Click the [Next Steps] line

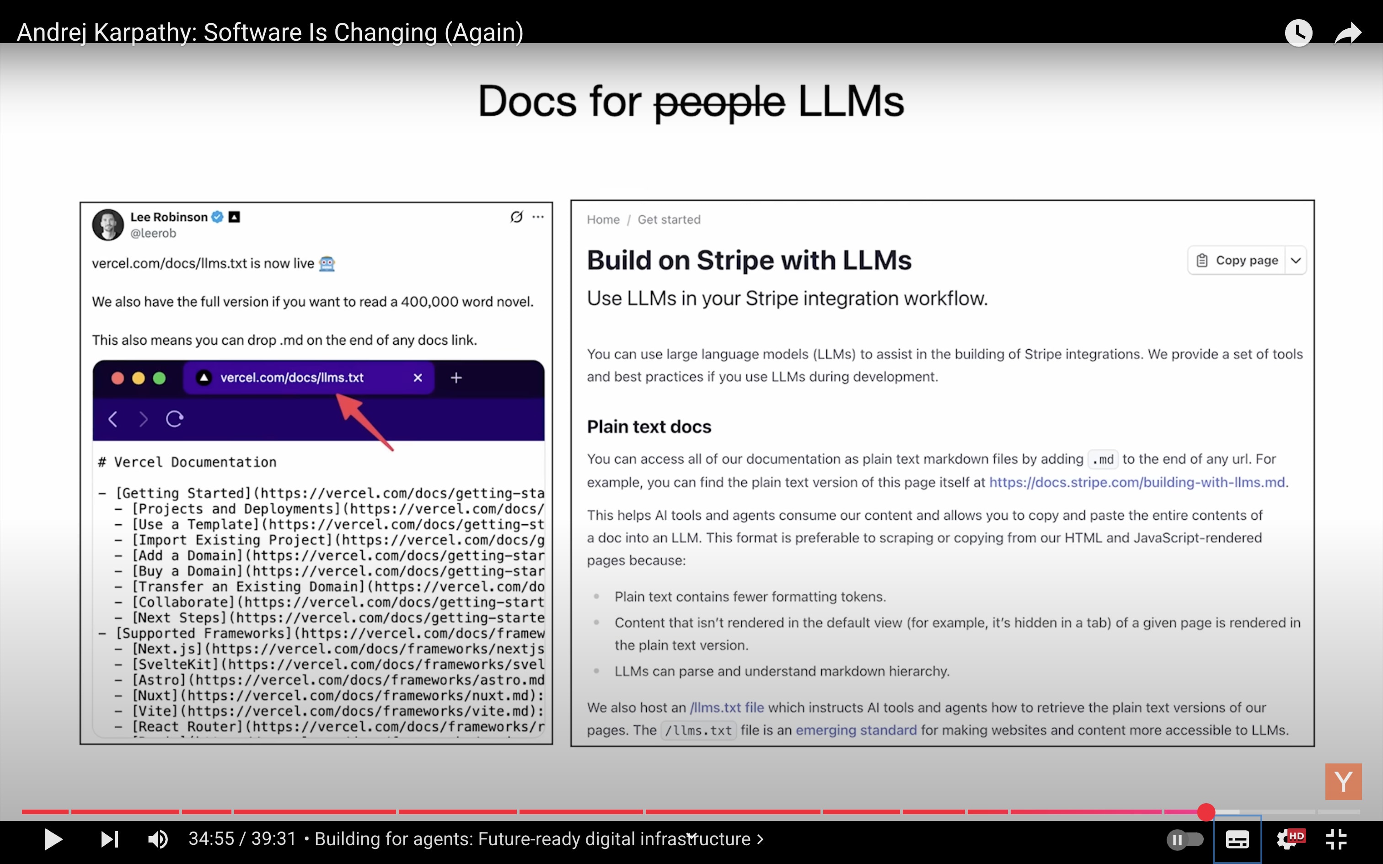(329, 618)
